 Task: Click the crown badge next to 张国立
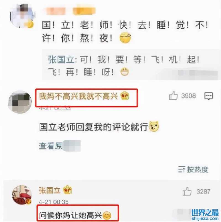click(x=68, y=190)
